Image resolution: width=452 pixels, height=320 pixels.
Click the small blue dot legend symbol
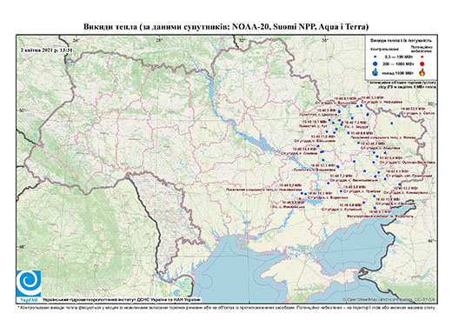[x=376, y=57]
